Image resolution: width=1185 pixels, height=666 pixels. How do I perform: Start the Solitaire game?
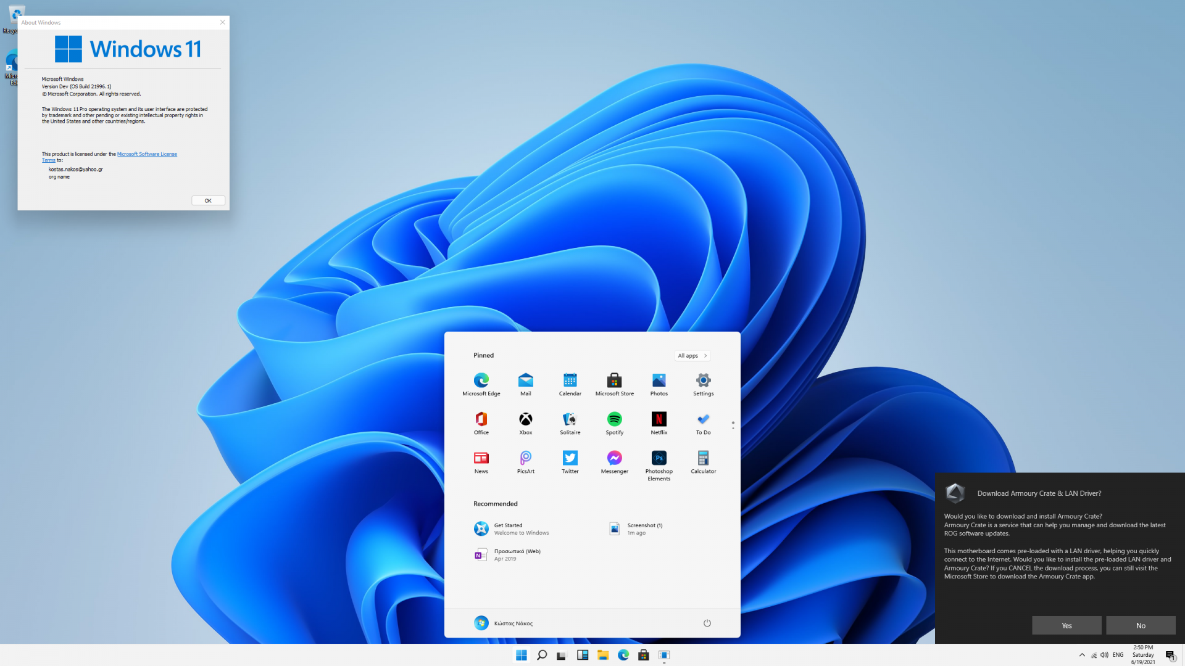point(570,423)
